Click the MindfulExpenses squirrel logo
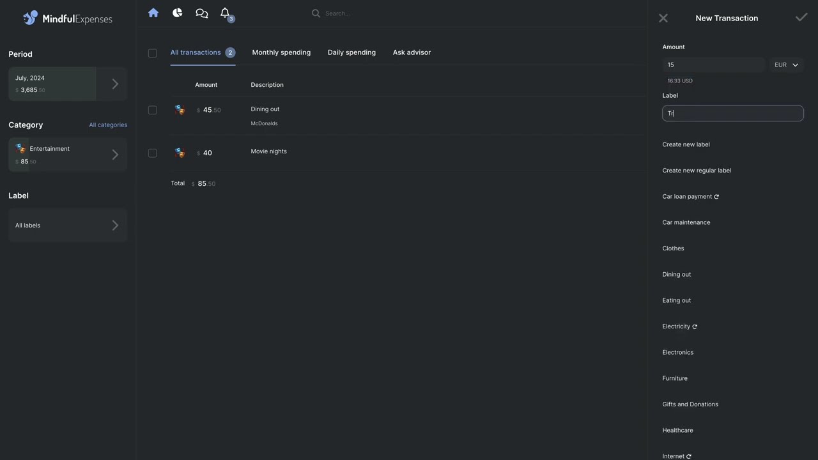Image resolution: width=818 pixels, height=460 pixels. [x=30, y=18]
